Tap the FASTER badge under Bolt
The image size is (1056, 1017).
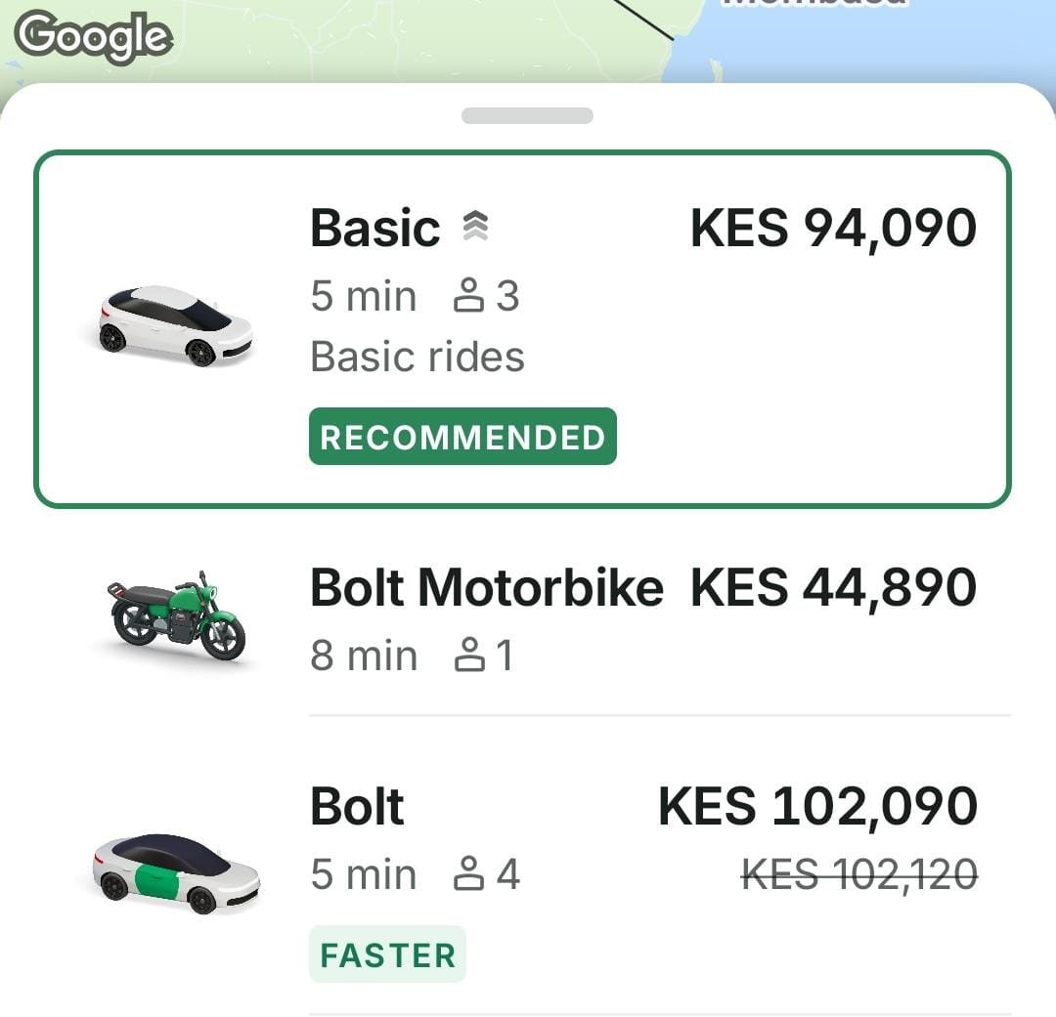point(387,954)
